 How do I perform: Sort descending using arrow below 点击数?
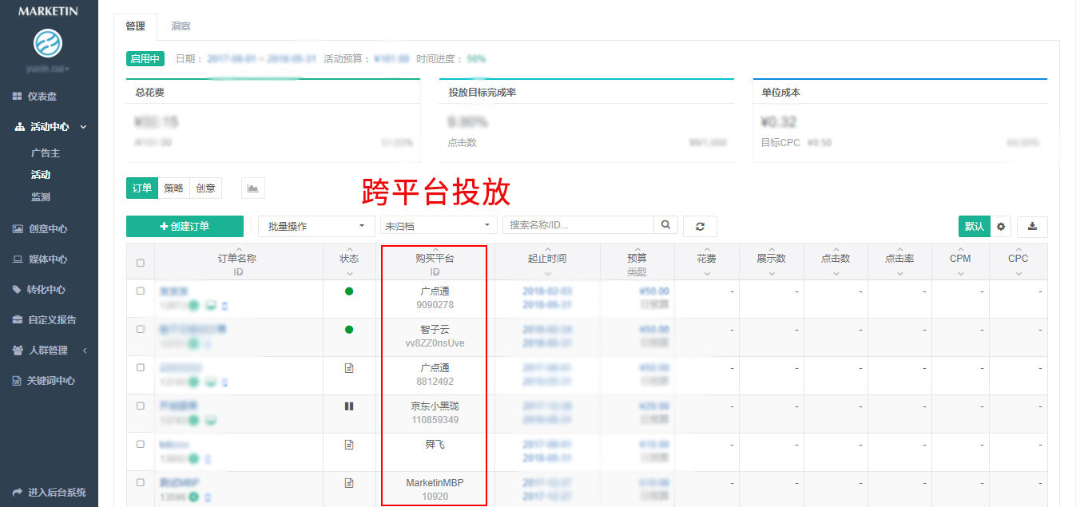pyautogui.click(x=836, y=274)
